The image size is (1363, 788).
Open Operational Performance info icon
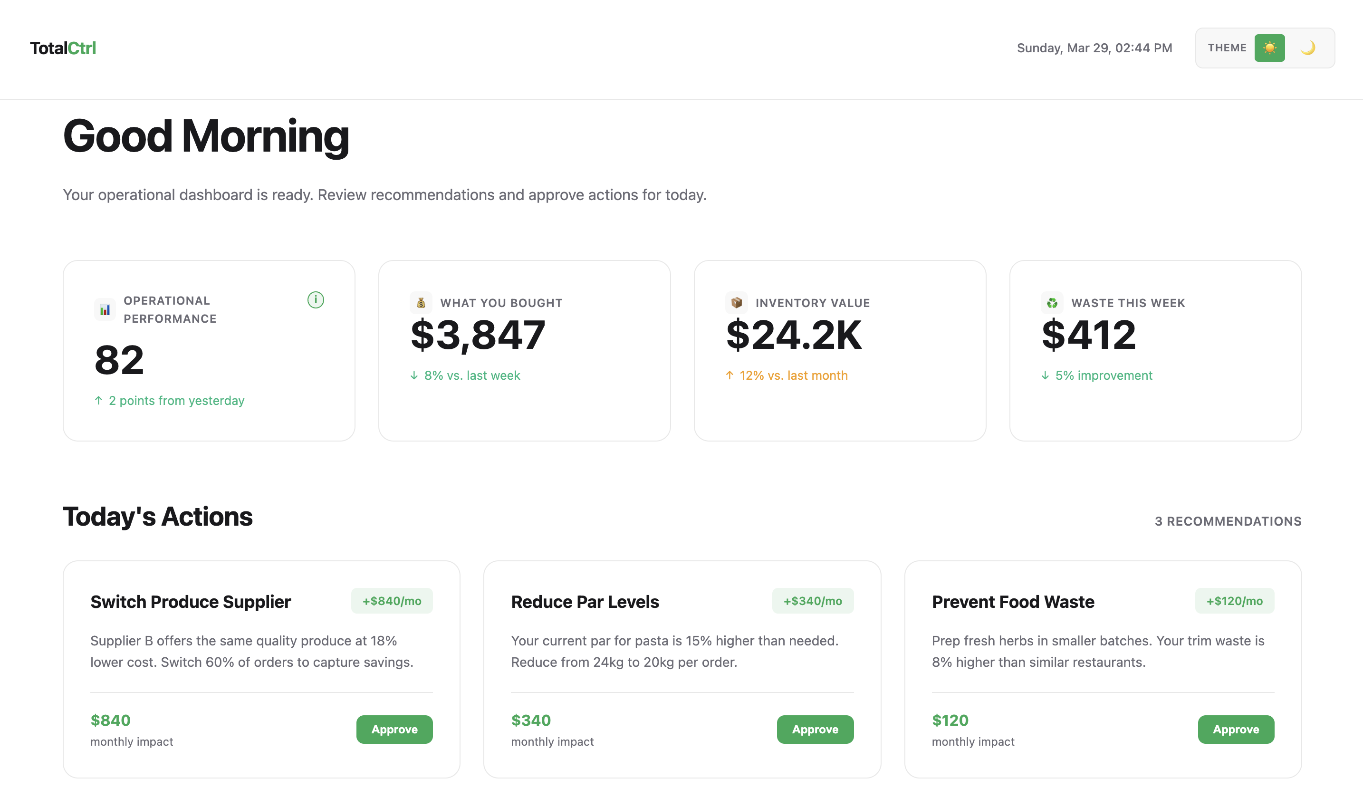pos(316,299)
